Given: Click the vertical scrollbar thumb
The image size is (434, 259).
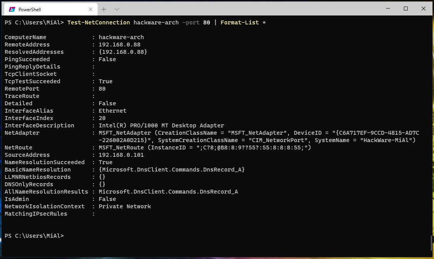Looking at the screenshot, I should tap(432, 243).
